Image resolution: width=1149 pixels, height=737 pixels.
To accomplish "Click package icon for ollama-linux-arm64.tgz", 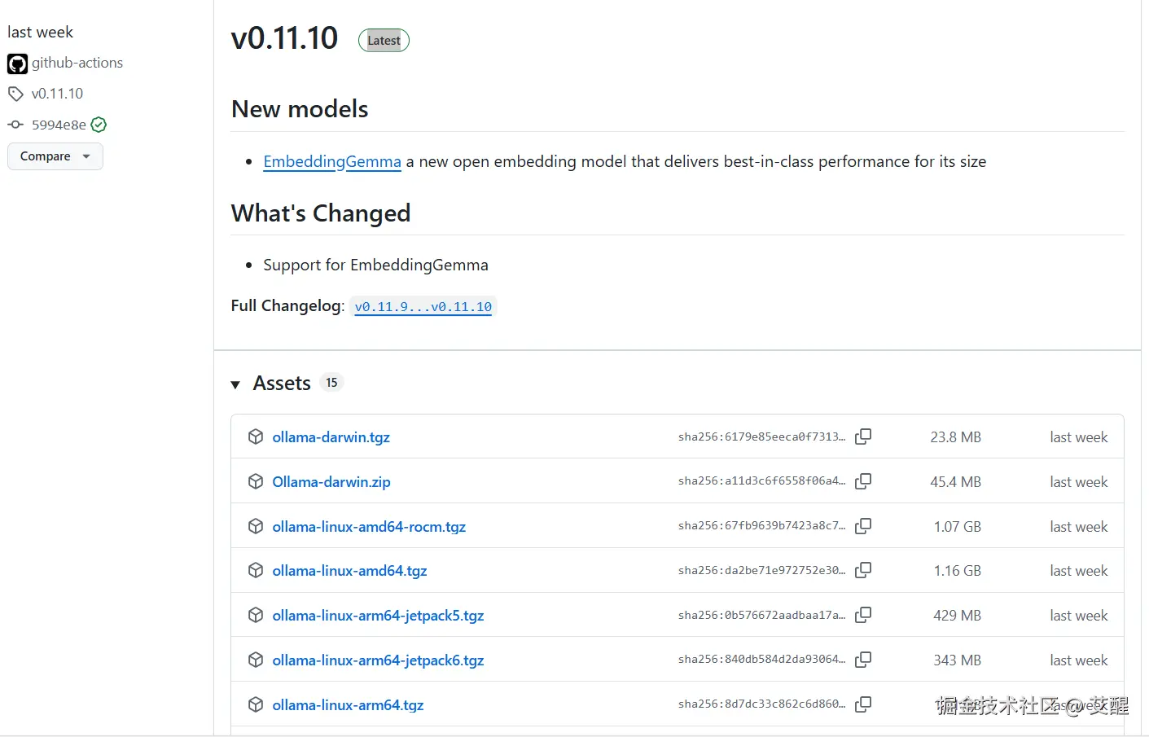I will (256, 704).
